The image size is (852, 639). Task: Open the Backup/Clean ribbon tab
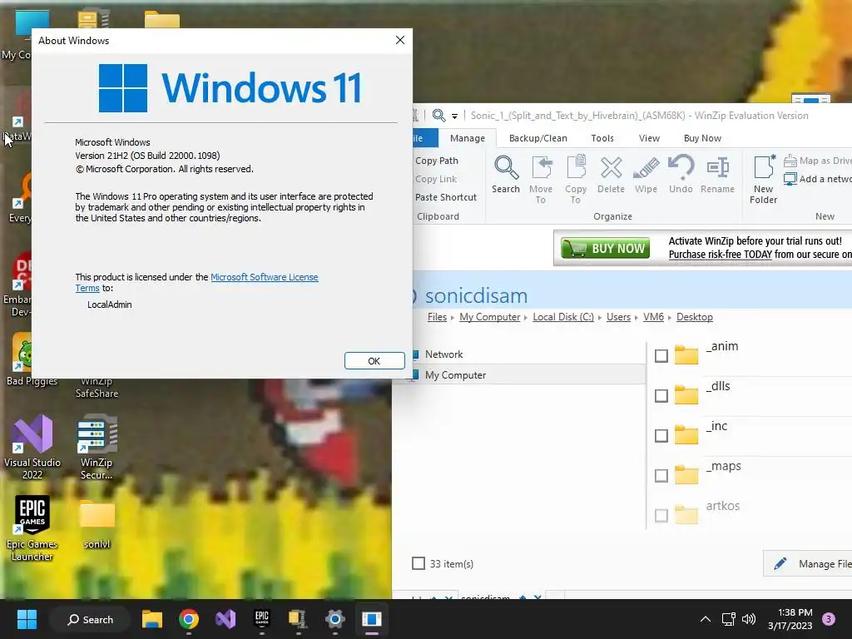point(538,138)
